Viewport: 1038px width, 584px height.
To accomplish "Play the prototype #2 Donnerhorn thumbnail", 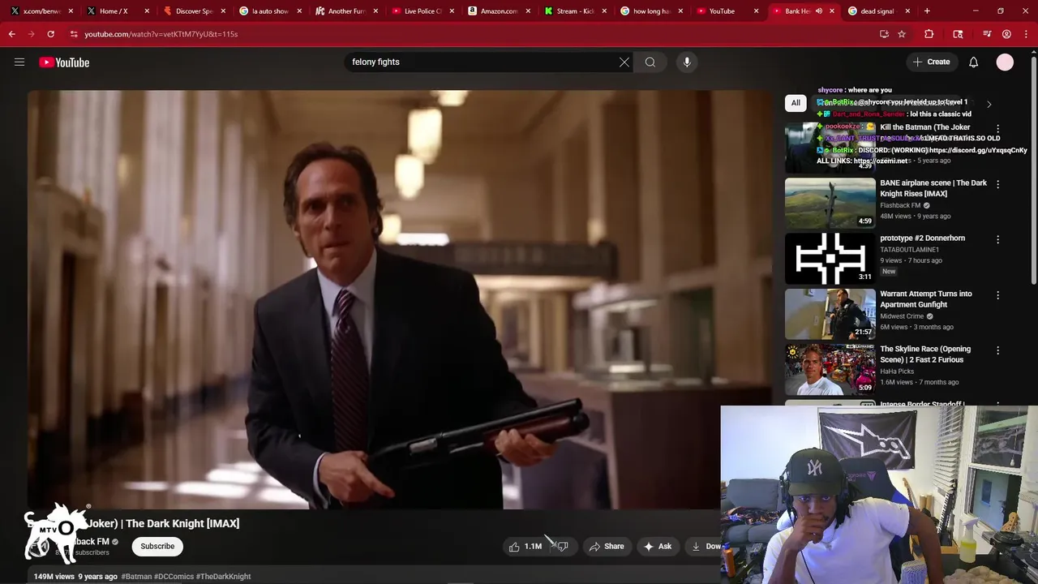I will pyautogui.click(x=830, y=259).
